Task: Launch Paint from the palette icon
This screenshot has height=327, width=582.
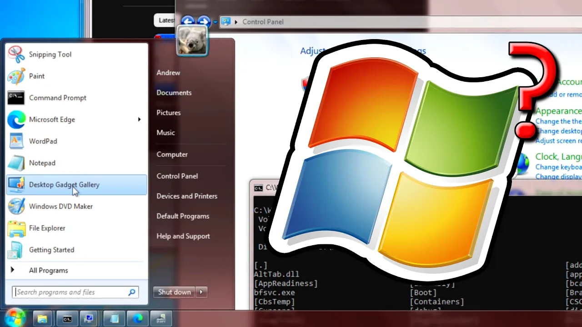Action: [16, 76]
